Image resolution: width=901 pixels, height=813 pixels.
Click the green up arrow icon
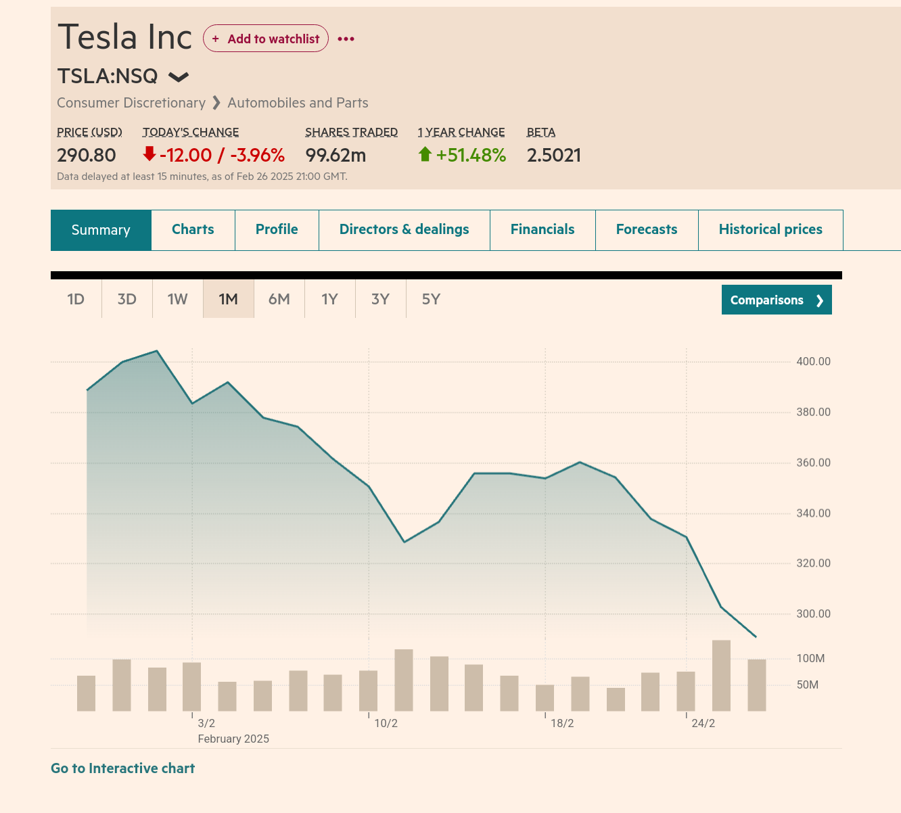click(x=425, y=154)
